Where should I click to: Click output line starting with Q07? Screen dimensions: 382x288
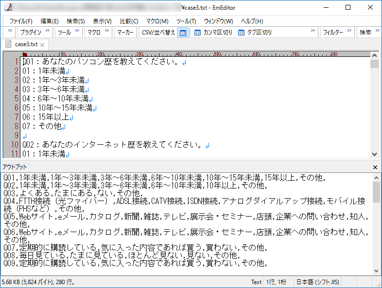click(136, 248)
